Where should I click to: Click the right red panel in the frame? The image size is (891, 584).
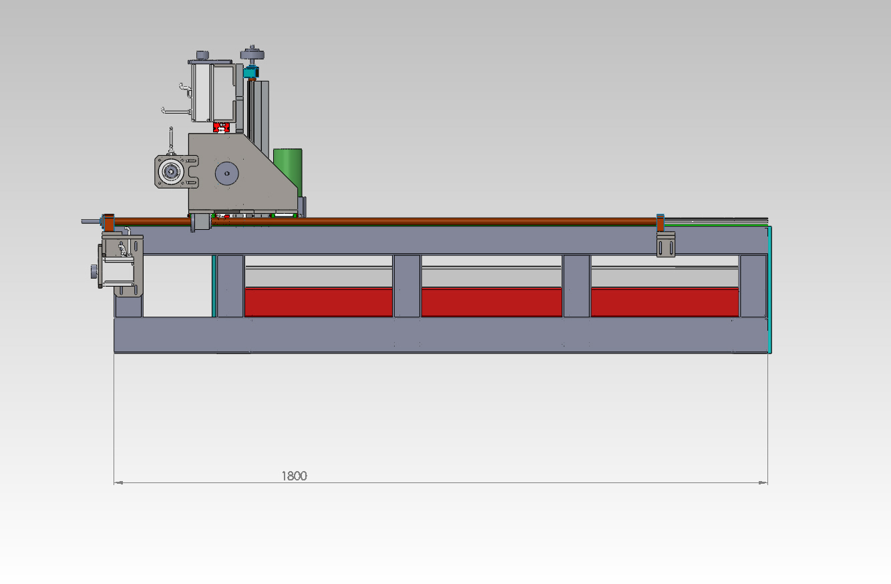pos(665,302)
